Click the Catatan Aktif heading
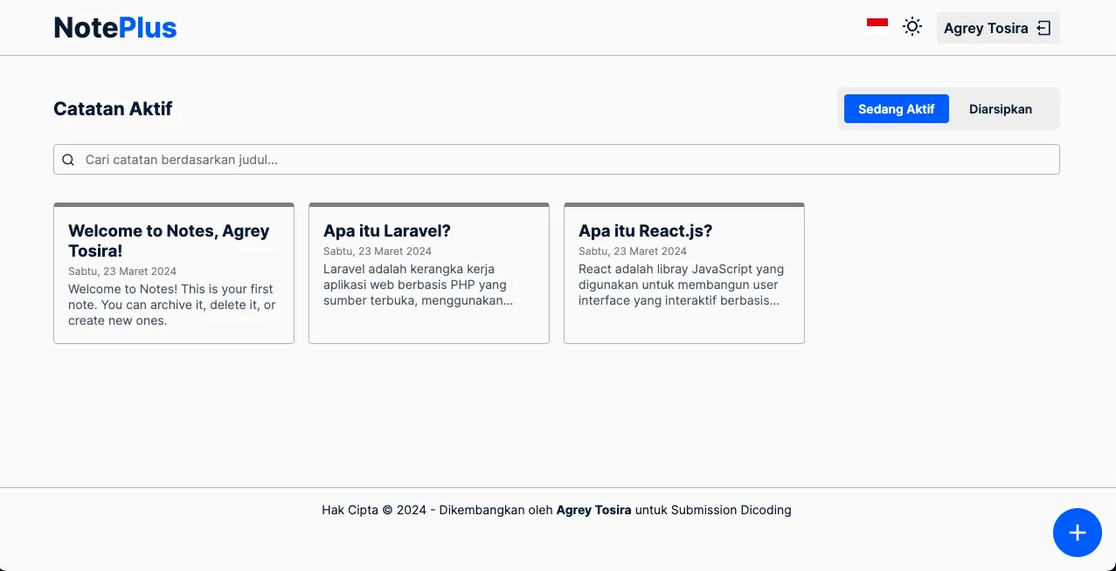 pos(113,108)
